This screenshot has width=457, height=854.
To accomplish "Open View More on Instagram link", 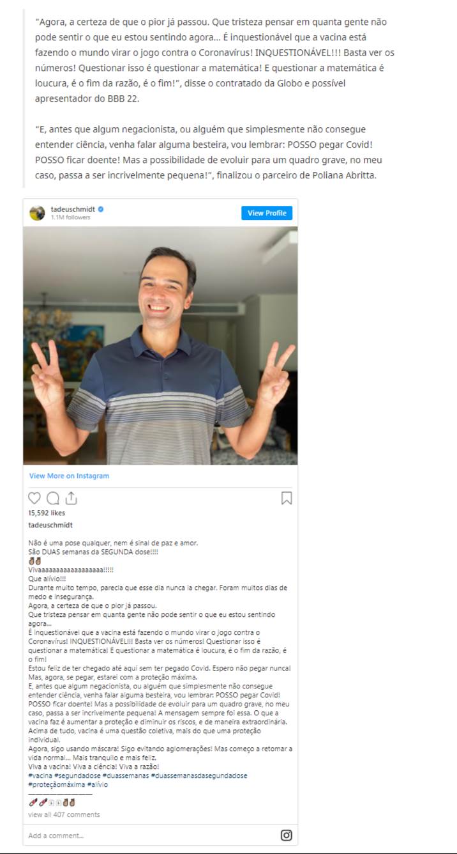I will (69, 476).
